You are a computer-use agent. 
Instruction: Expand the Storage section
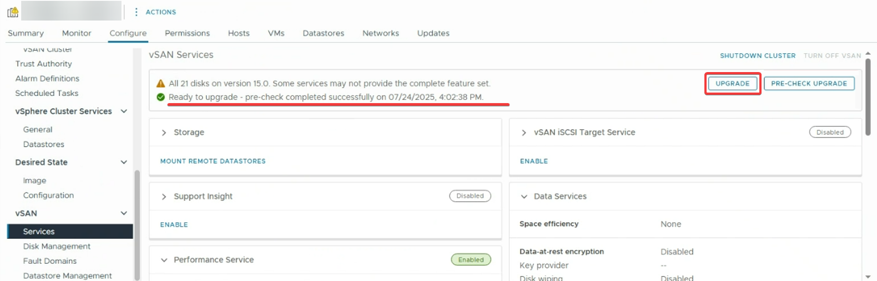pyautogui.click(x=164, y=132)
